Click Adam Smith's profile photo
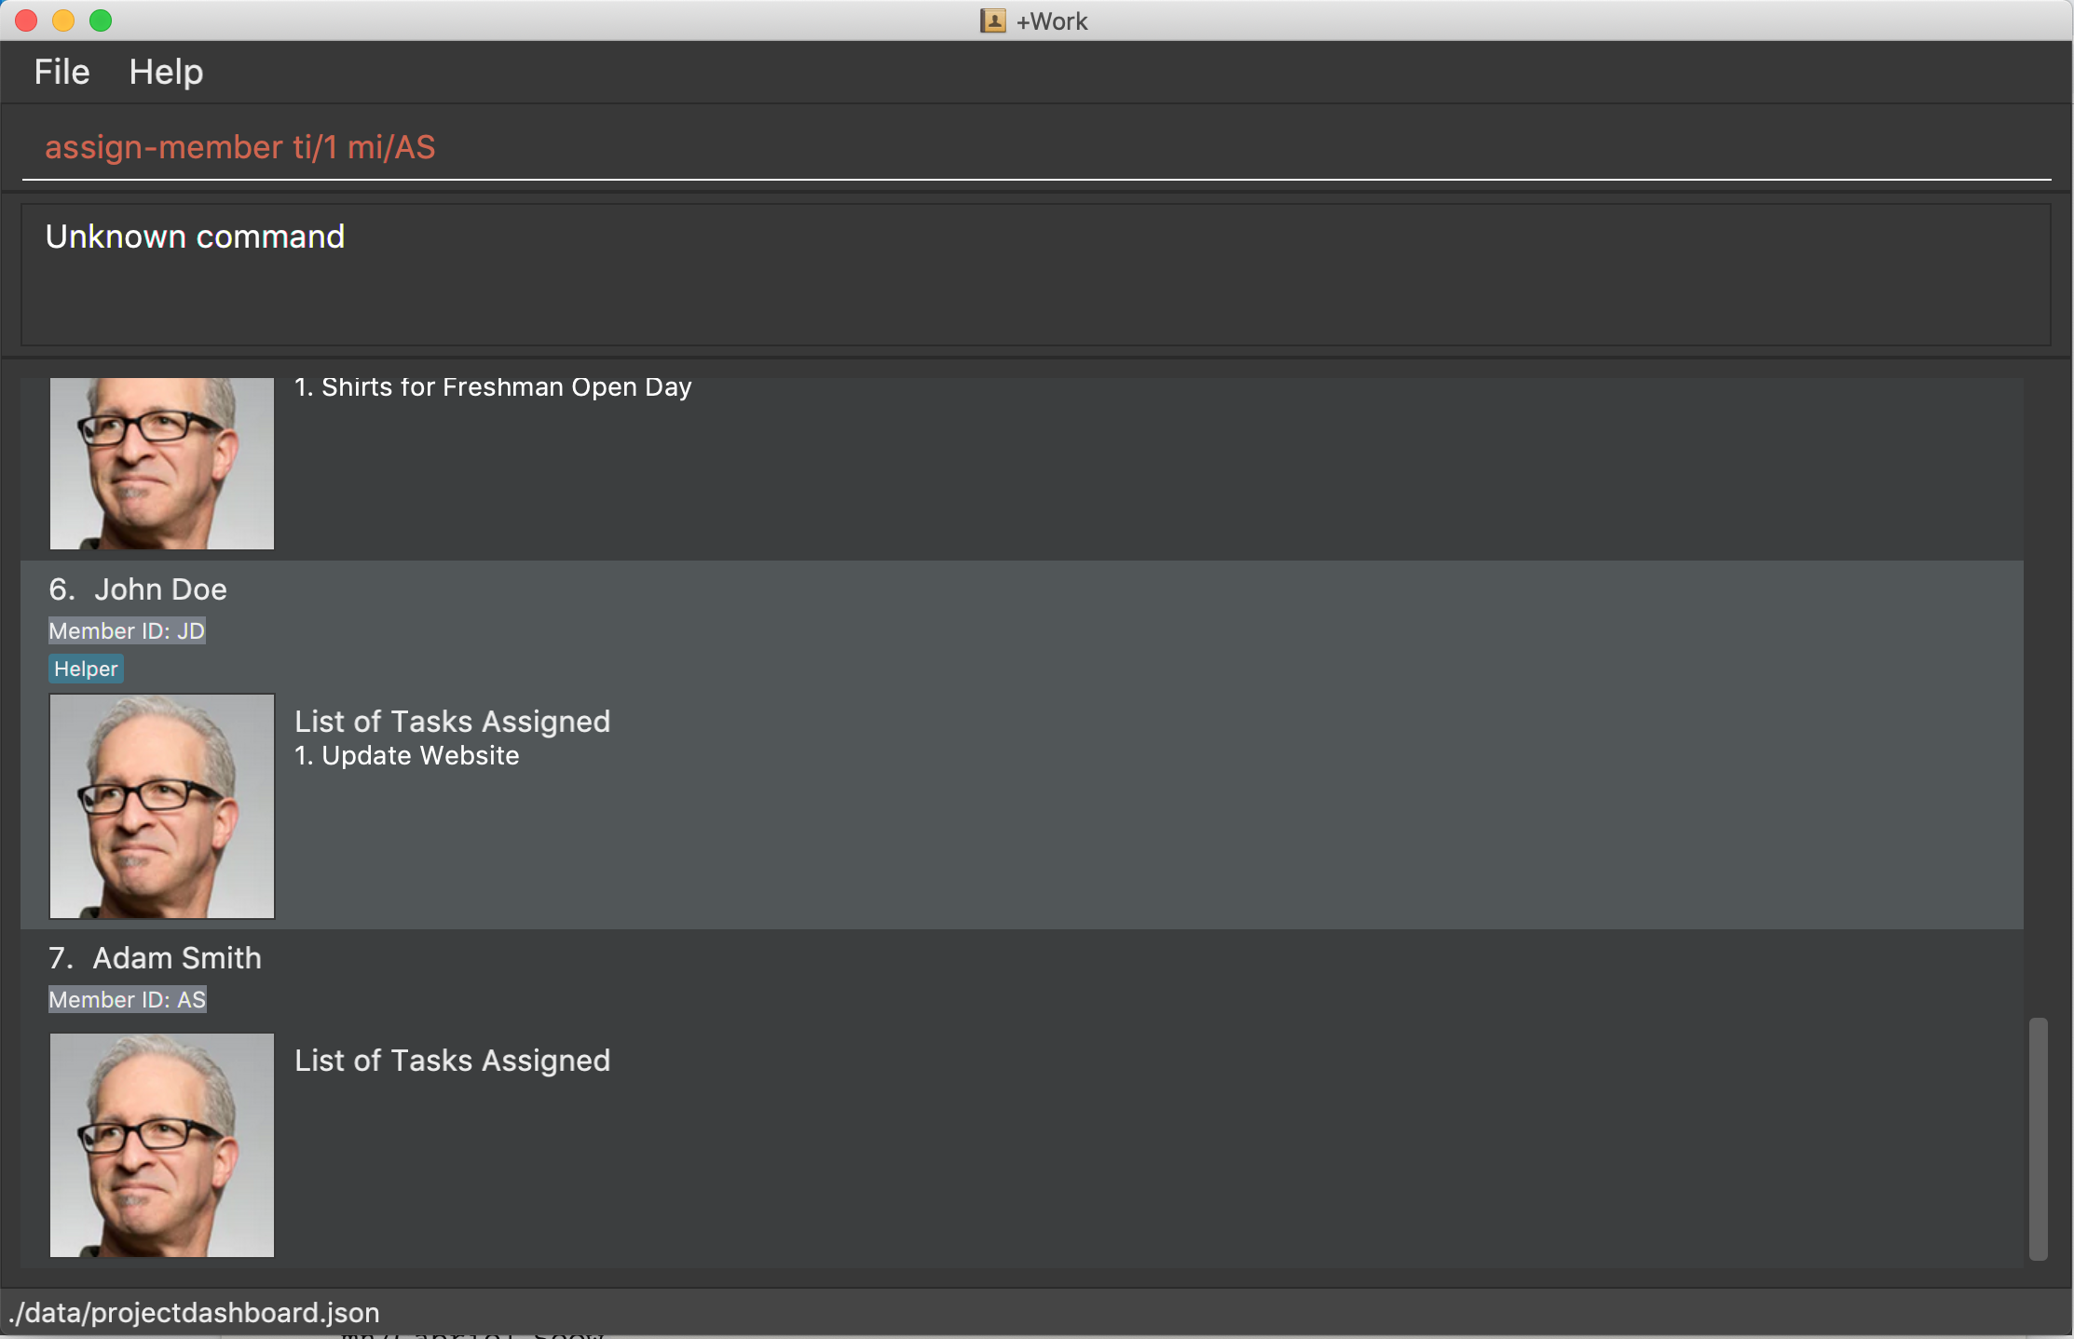This screenshot has width=2074, height=1339. click(162, 1145)
